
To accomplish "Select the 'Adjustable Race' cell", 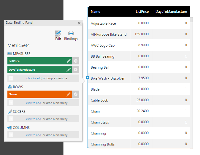I will pos(109,23).
